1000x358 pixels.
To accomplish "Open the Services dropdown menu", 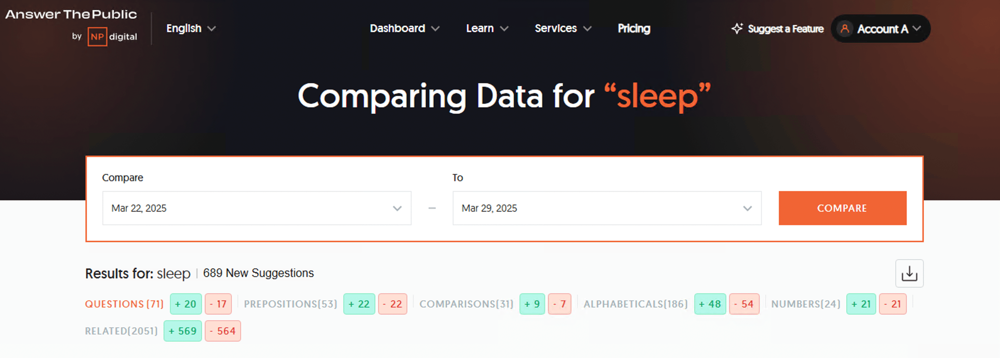I will [562, 28].
